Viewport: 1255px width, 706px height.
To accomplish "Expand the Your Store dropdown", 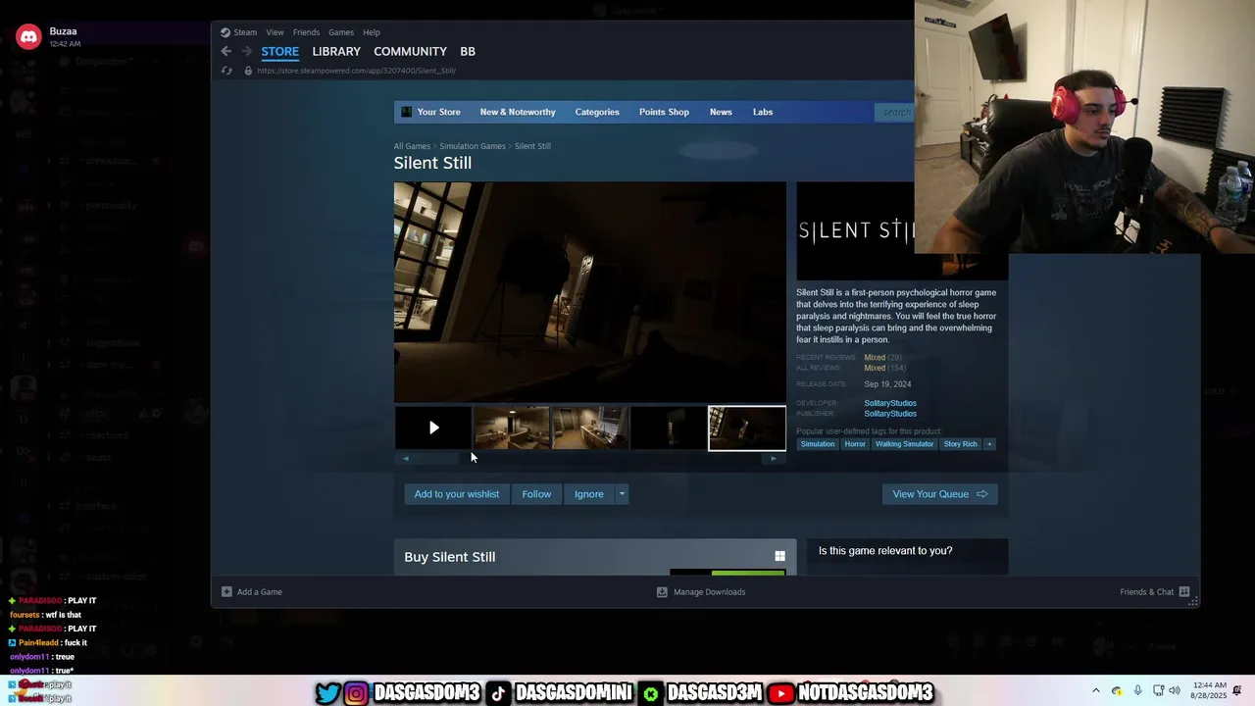I will [438, 112].
